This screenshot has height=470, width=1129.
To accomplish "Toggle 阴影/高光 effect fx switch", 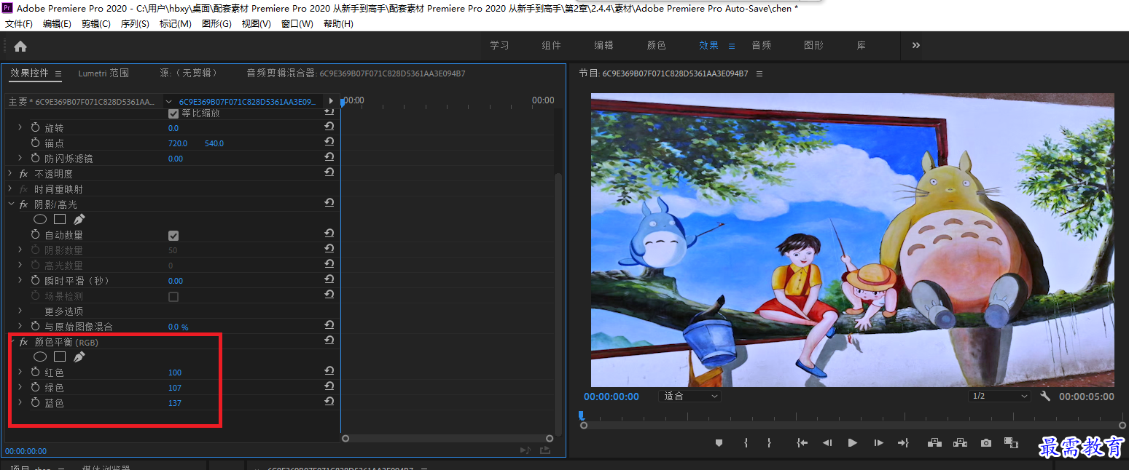I will pos(24,204).
